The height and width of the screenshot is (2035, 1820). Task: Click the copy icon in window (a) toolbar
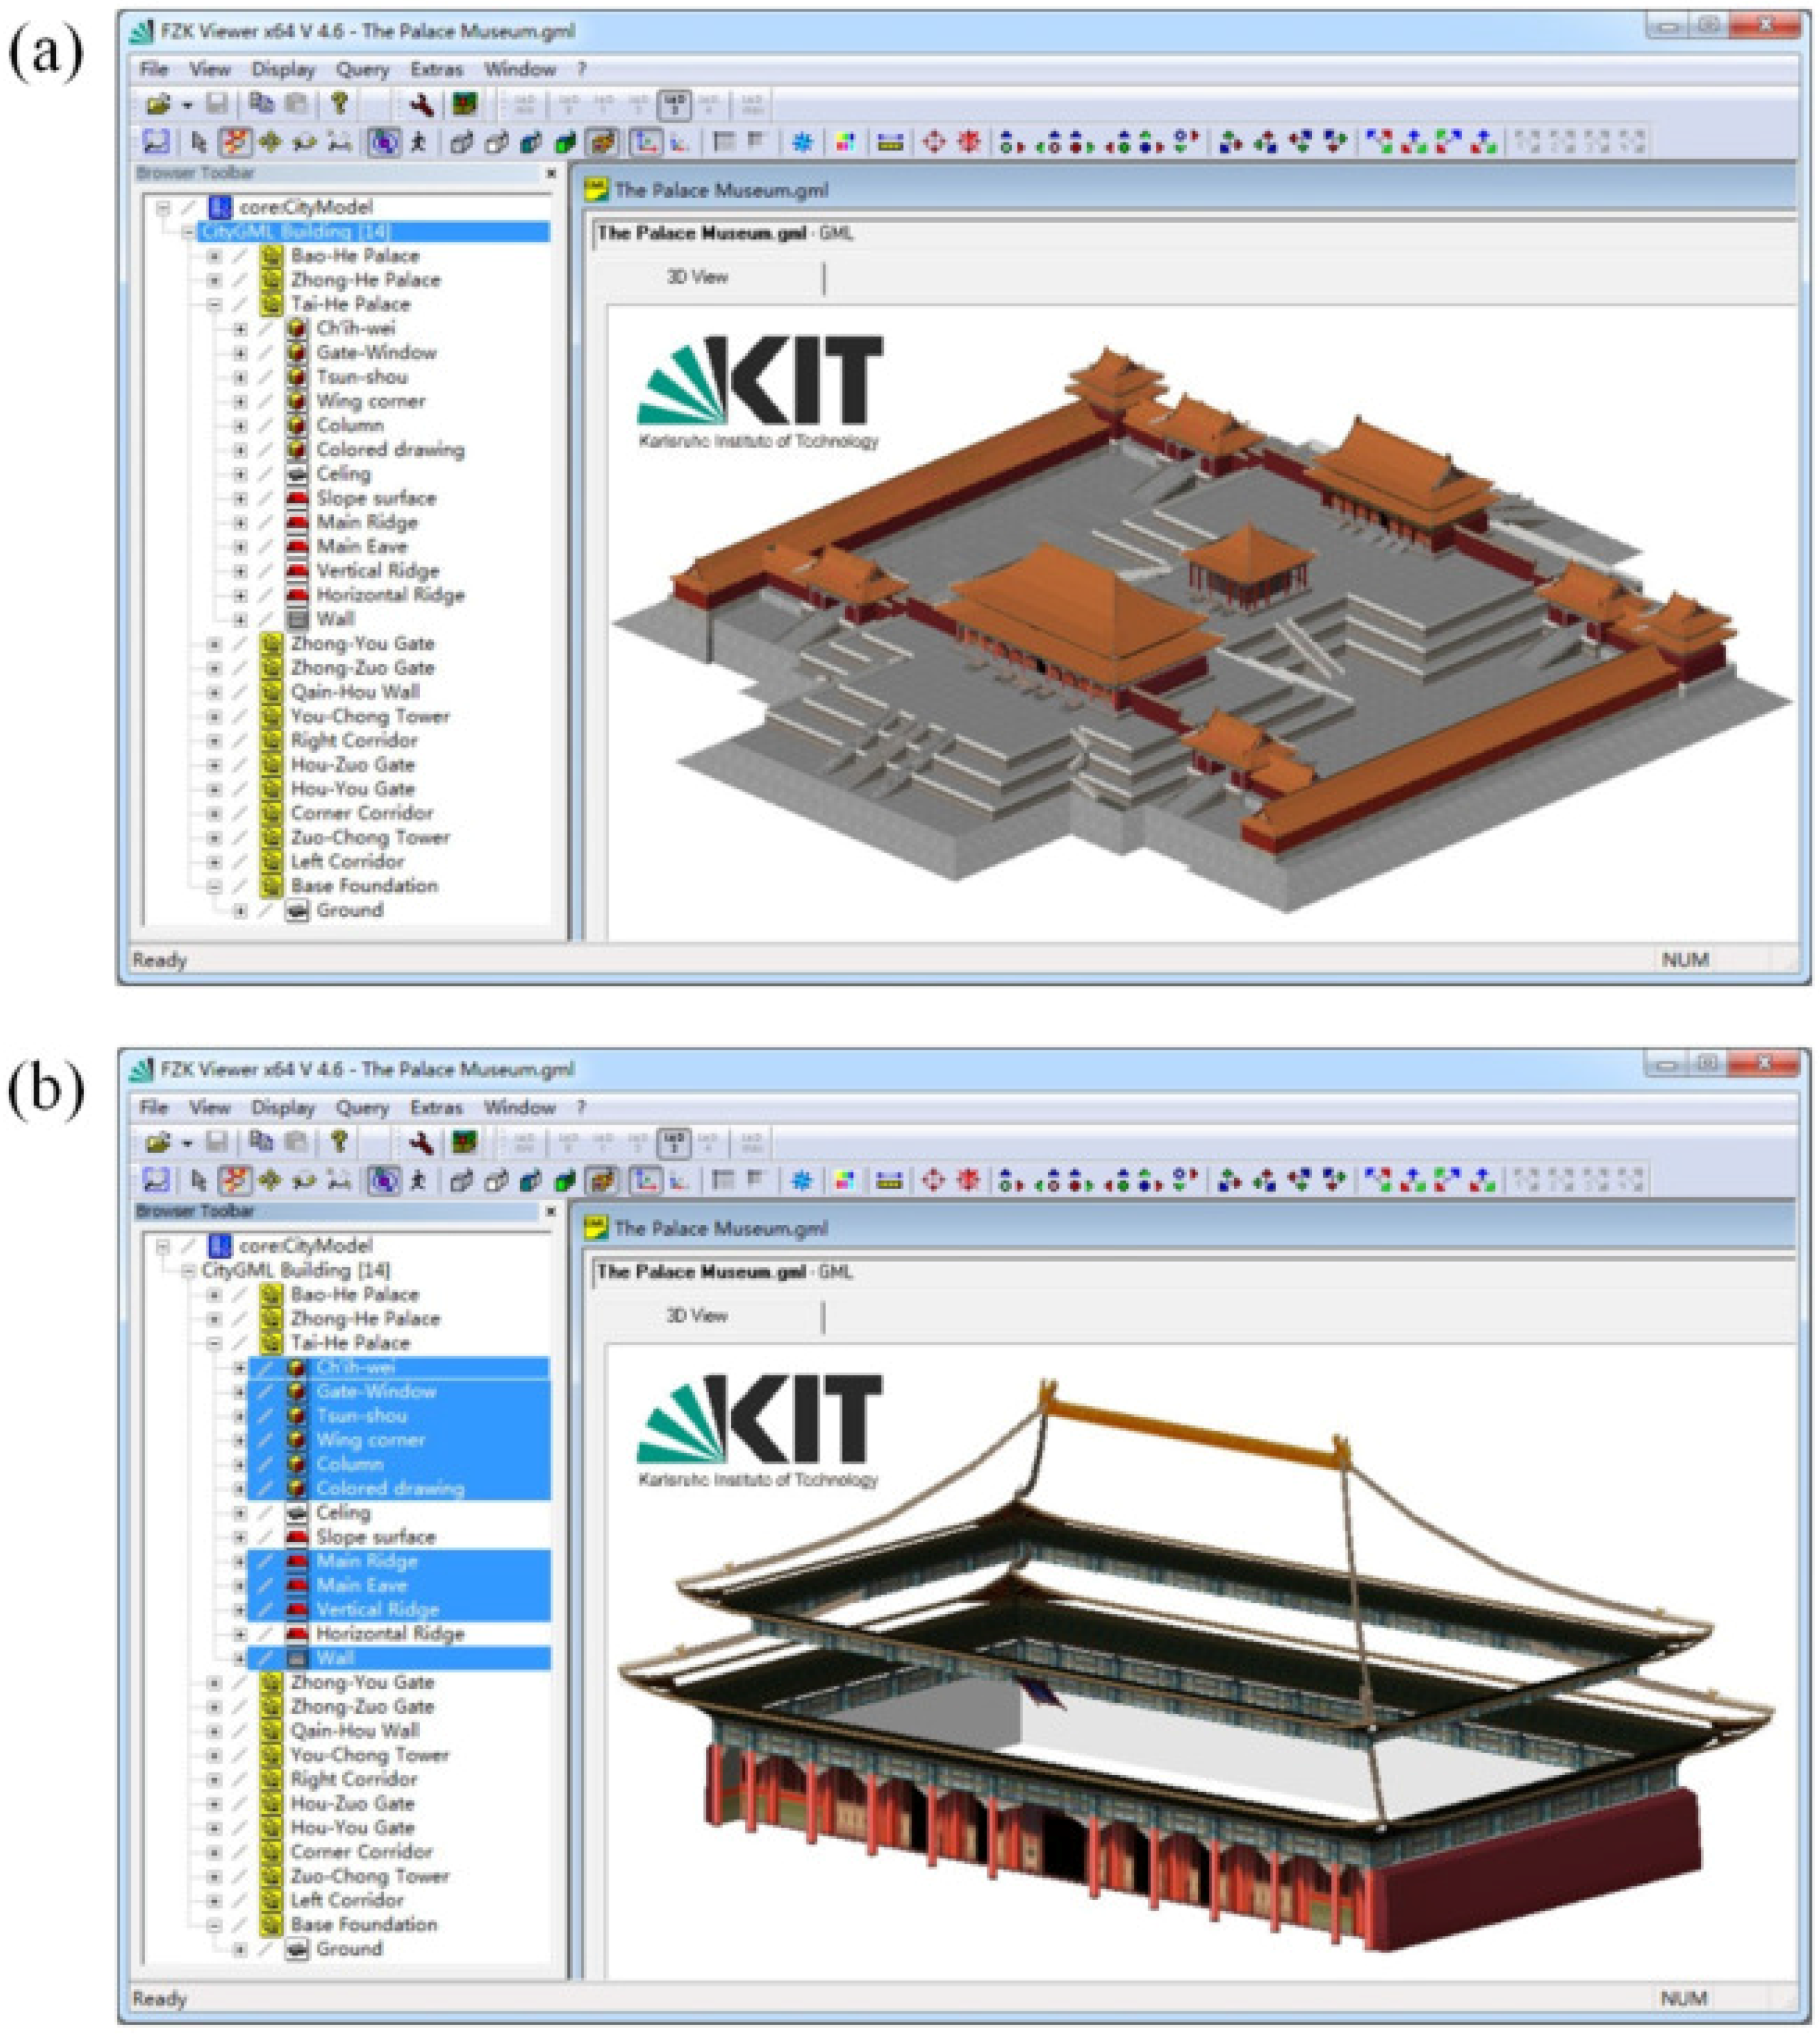pos(261,103)
